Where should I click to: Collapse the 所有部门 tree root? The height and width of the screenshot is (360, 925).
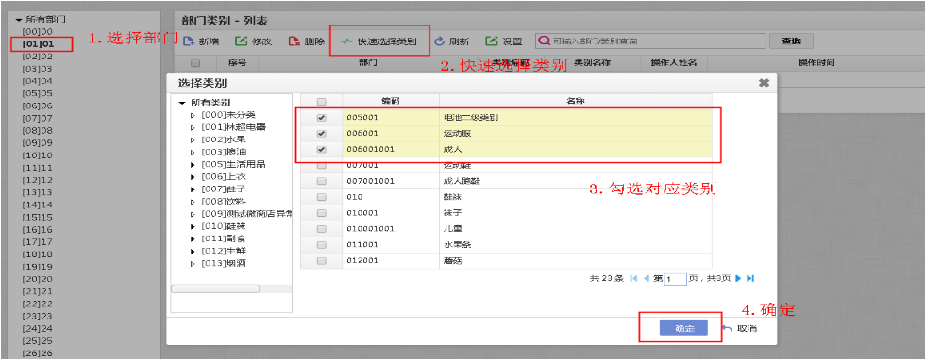click(x=20, y=20)
